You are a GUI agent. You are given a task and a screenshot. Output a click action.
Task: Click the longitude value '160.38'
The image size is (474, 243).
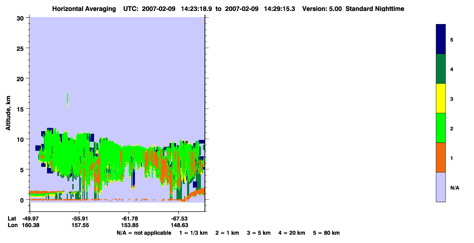[x=31, y=225]
